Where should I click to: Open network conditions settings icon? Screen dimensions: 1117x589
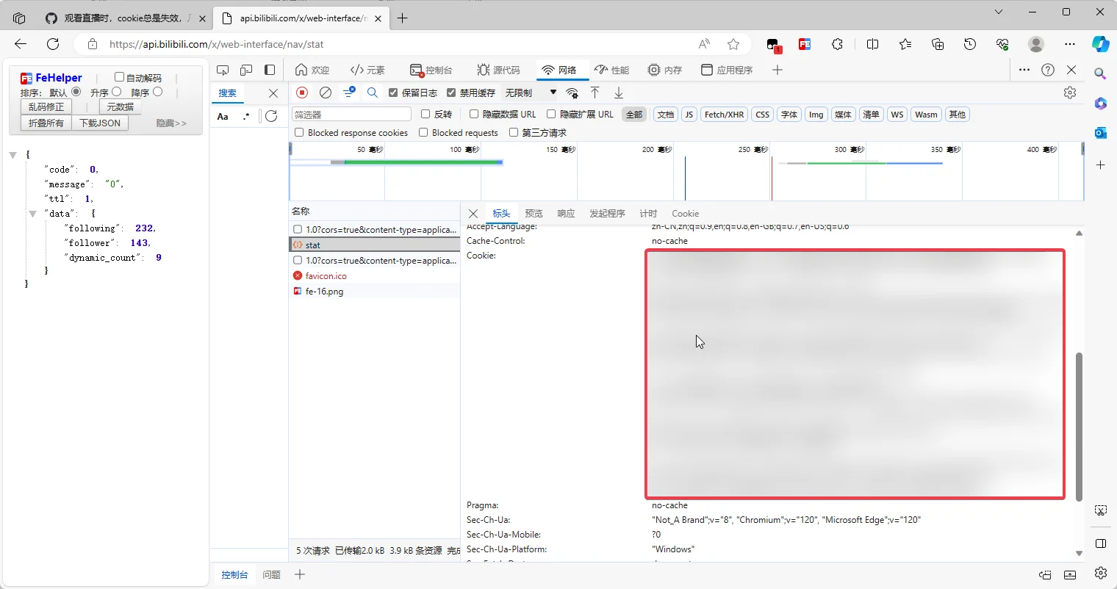click(572, 93)
